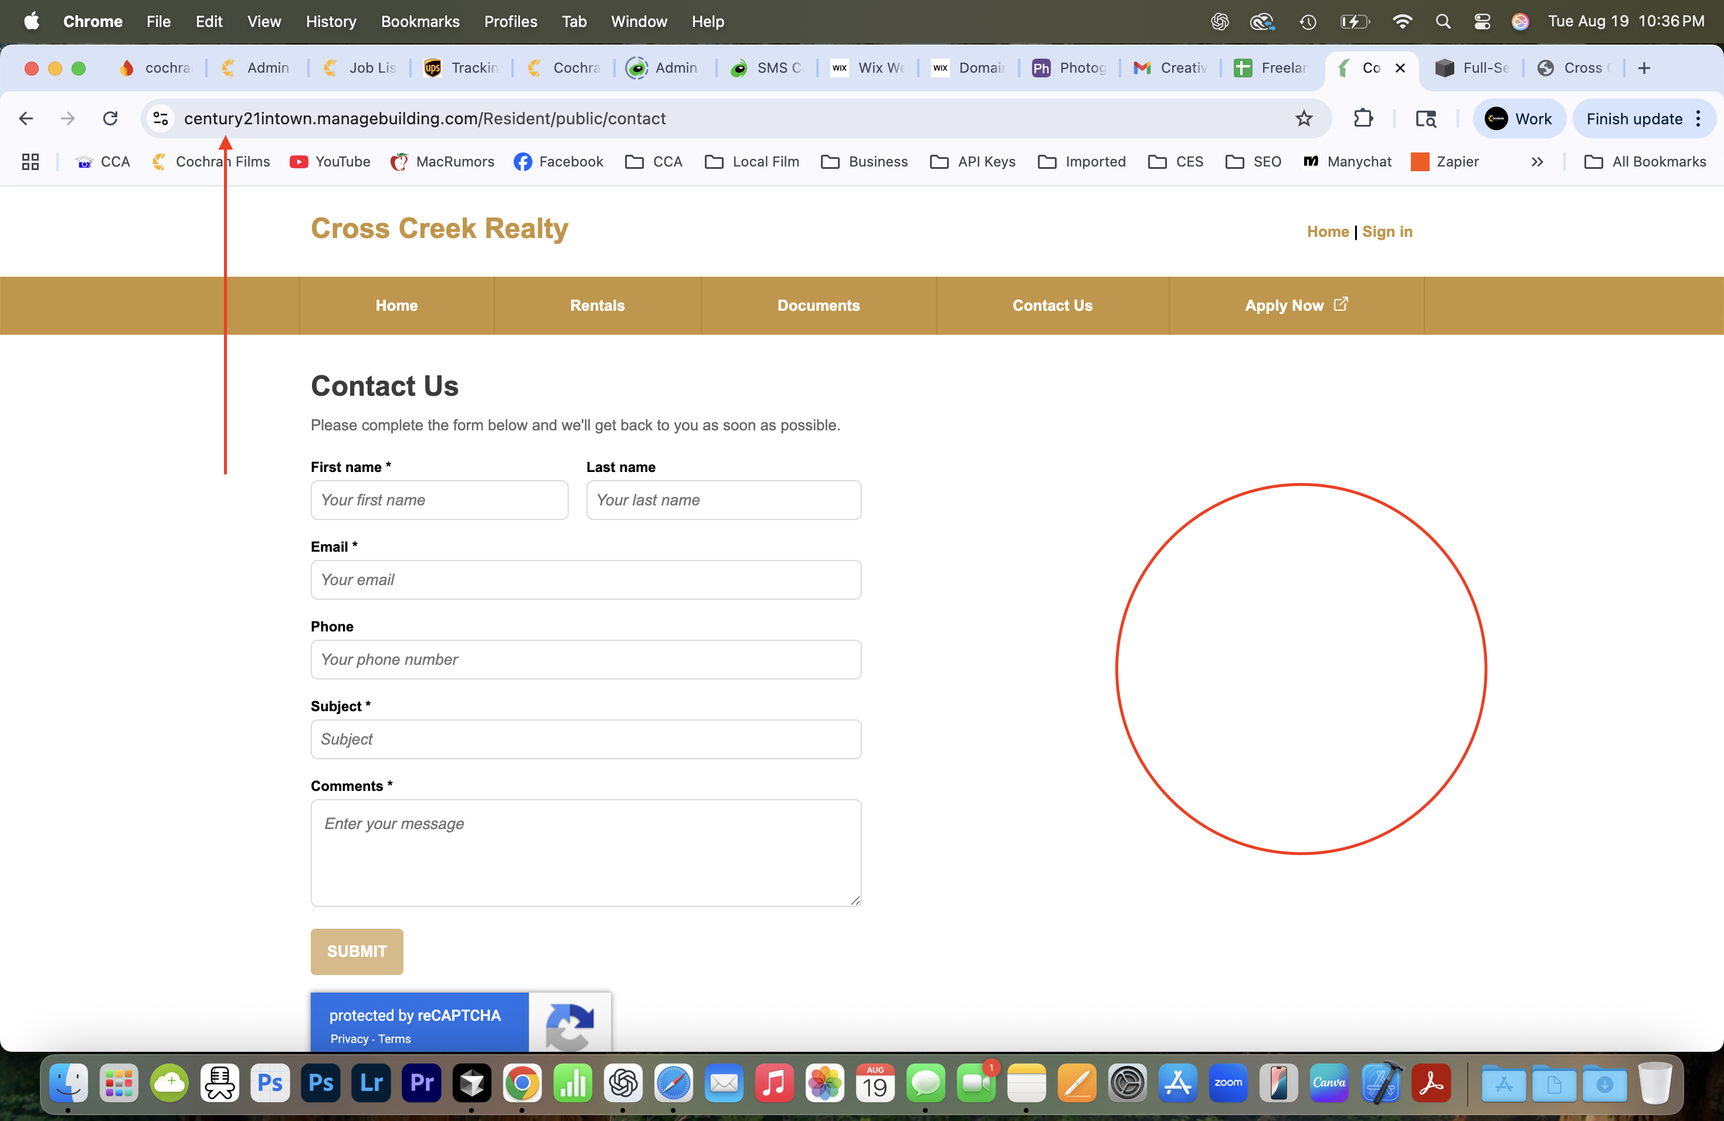Click the macOS Spotlight search icon
1724x1121 pixels.
(1442, 21)
